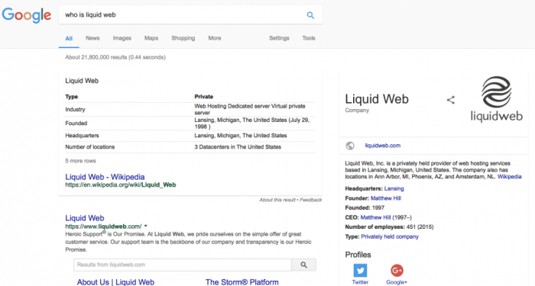Click the Results from liquidweb.com search field

[x=183, y=265]
